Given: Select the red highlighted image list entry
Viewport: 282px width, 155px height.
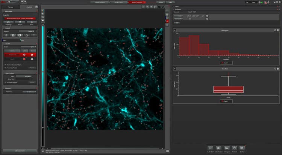Looking at the screenshot, I should tap(20, 18).
